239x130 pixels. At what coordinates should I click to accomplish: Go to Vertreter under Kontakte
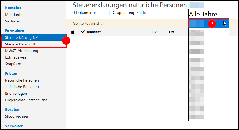12,21
